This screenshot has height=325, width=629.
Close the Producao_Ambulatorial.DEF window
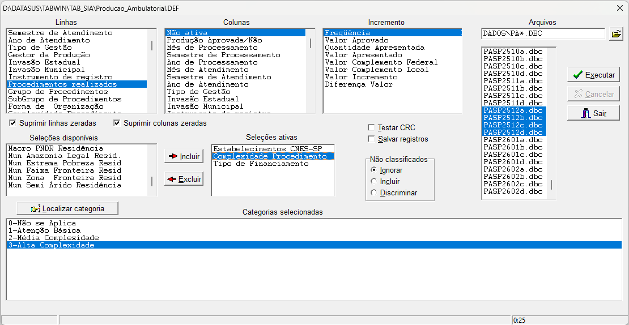(x=619, y=8)
